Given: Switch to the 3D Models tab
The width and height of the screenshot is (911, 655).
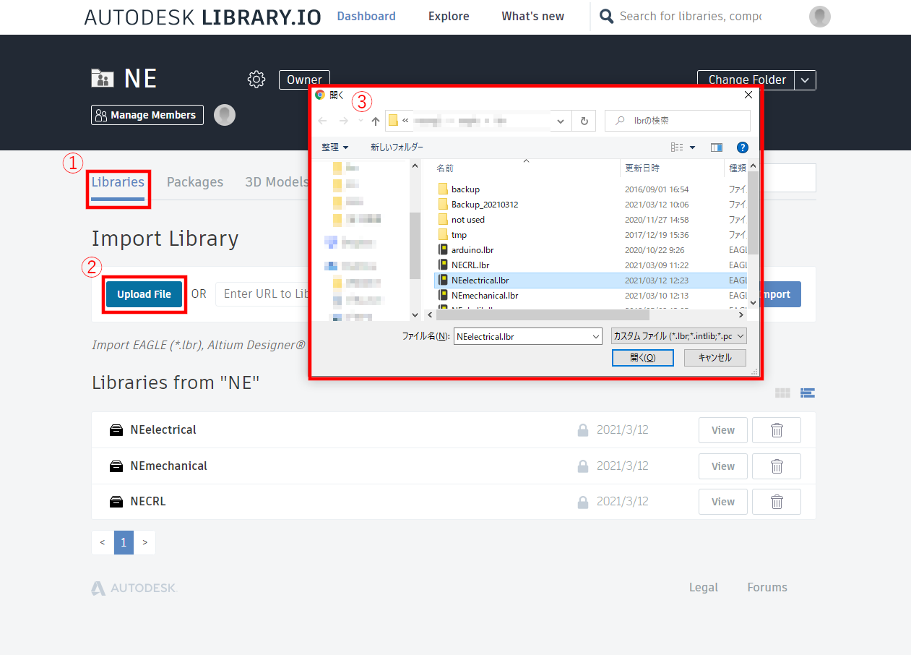Looking at the screenshot, I should pyautogui.click(x=277, y=182).
